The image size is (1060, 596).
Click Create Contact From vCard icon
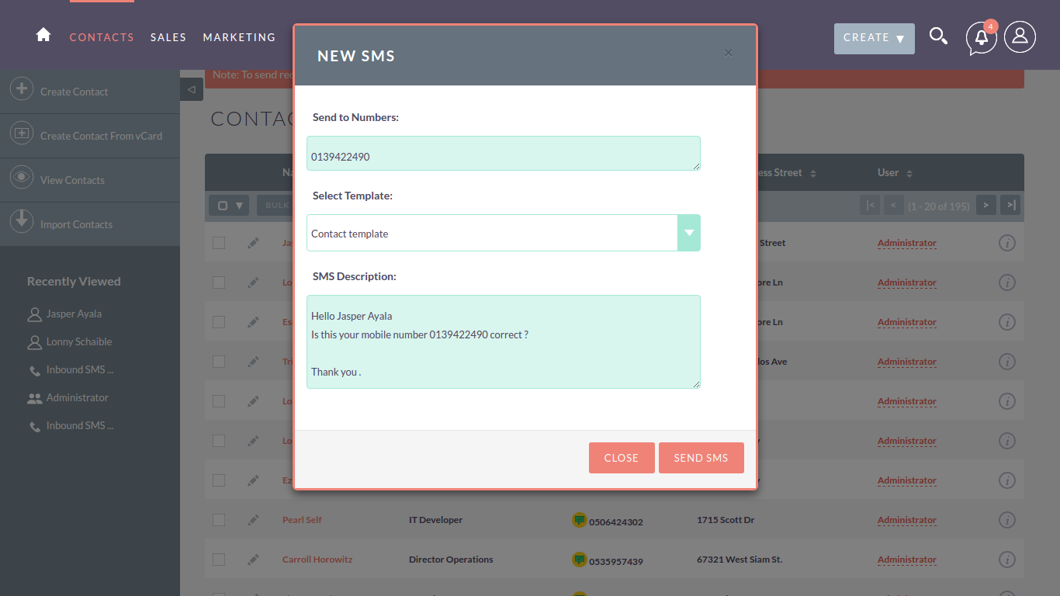[22, 133]
